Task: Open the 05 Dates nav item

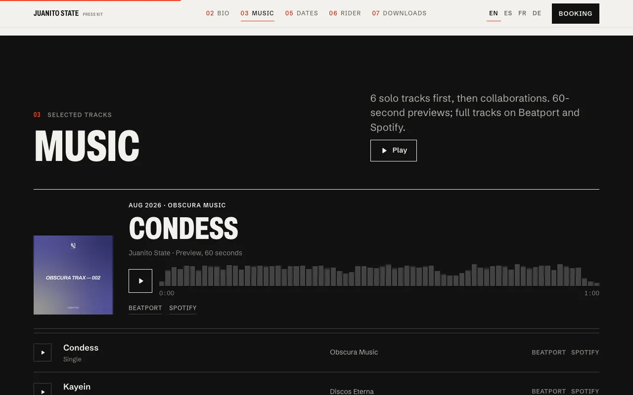Action: click(x=302, y=13)
